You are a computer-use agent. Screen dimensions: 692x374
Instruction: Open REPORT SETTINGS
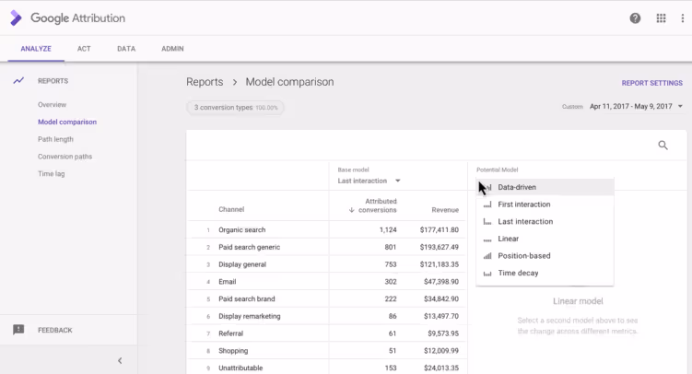coord(651,83)
